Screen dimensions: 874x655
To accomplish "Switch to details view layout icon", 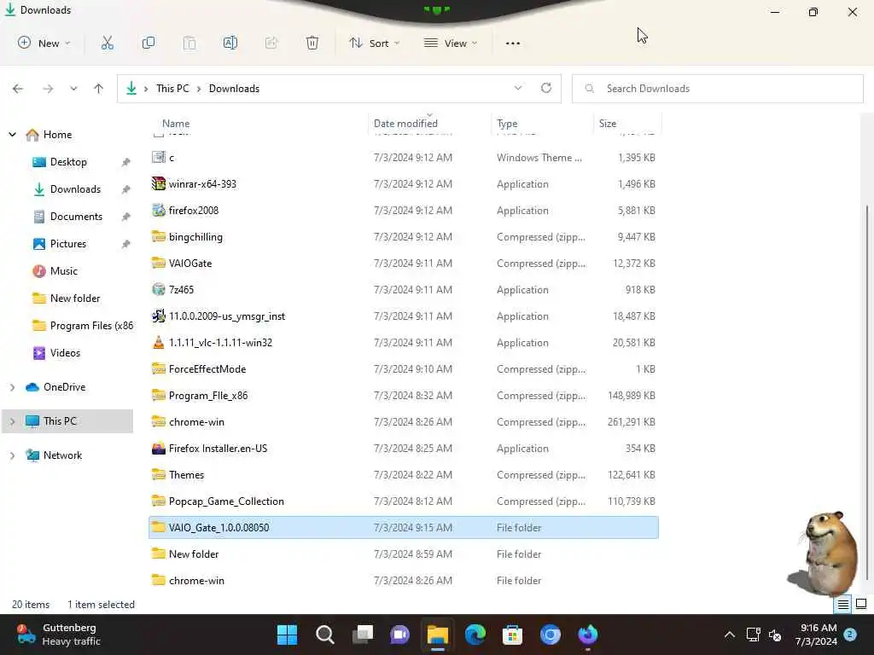I will click(843, 605).
